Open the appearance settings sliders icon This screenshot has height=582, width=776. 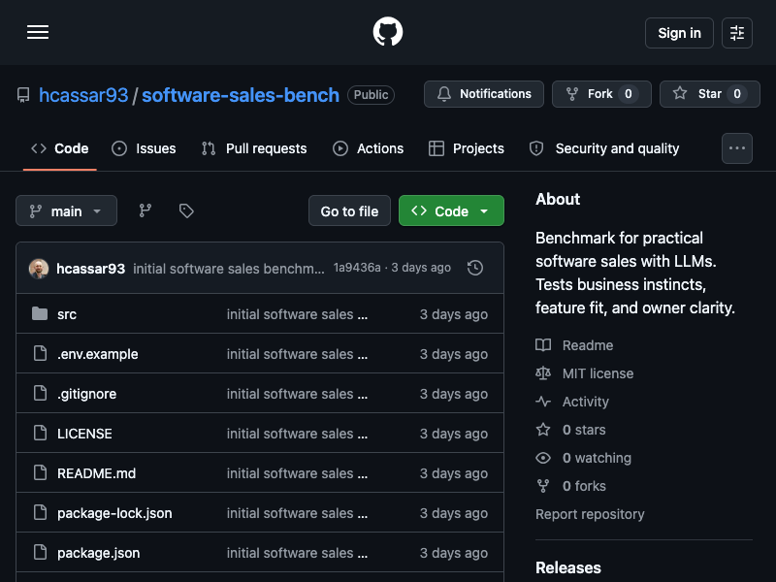[737, 33]
